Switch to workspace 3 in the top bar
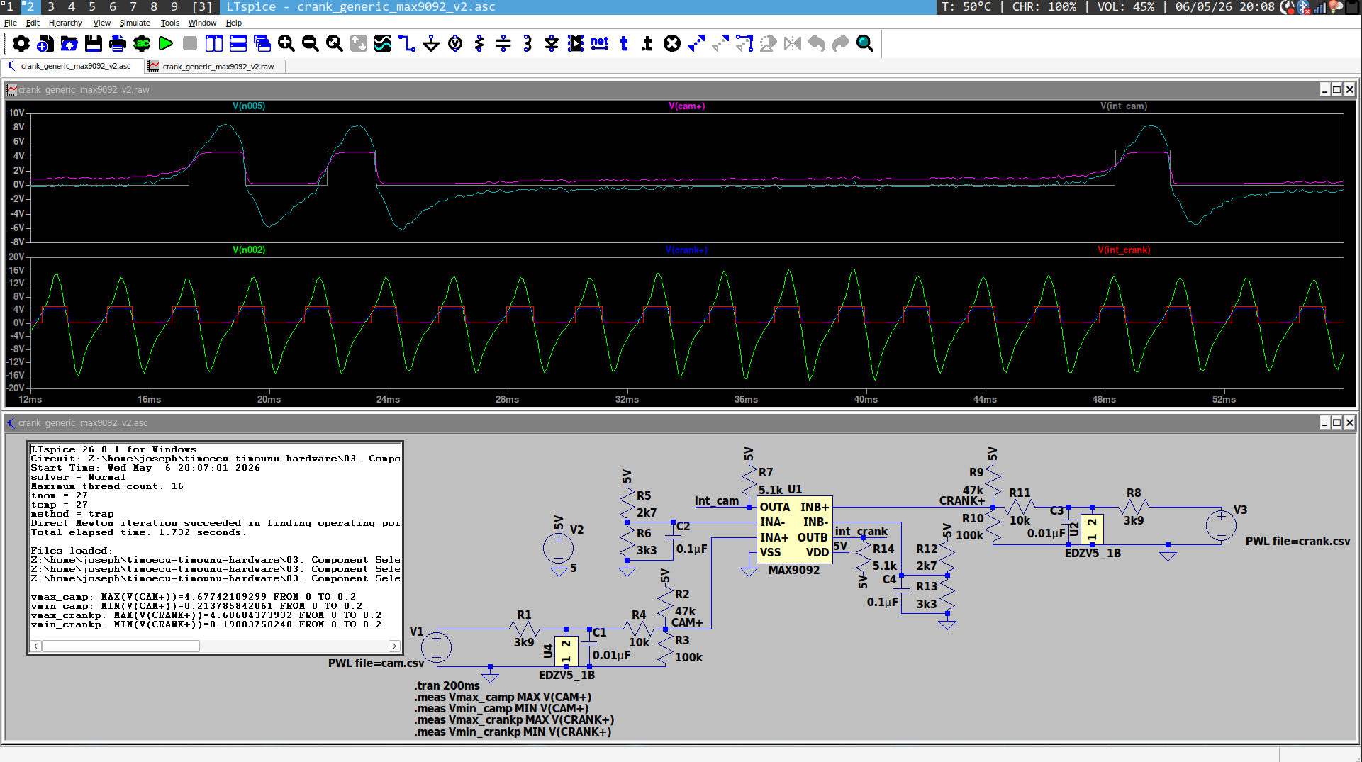Viewport: 1362px width, 762px height. click(x=51, y=6)
